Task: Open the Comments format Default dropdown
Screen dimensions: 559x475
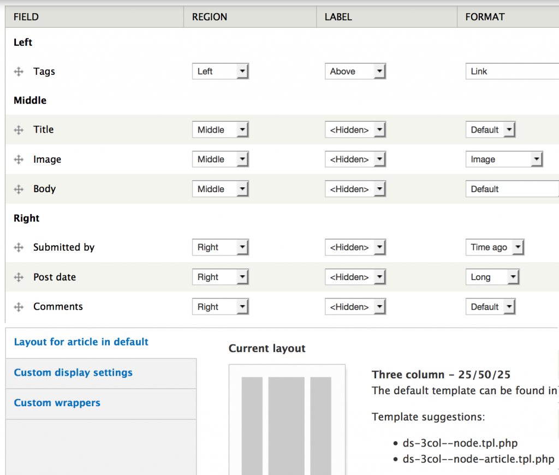Action: click(x=490, y=307)
